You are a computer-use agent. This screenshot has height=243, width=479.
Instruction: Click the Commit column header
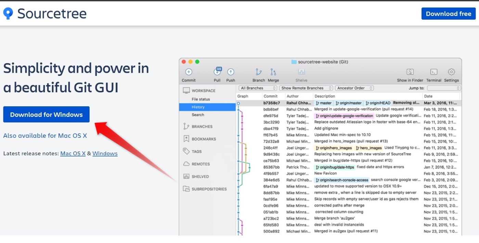click(271, 96)
